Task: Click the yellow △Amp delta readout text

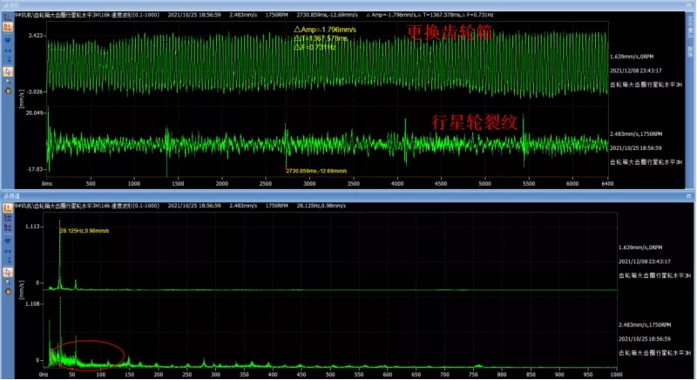Action: tap(324, 29)
